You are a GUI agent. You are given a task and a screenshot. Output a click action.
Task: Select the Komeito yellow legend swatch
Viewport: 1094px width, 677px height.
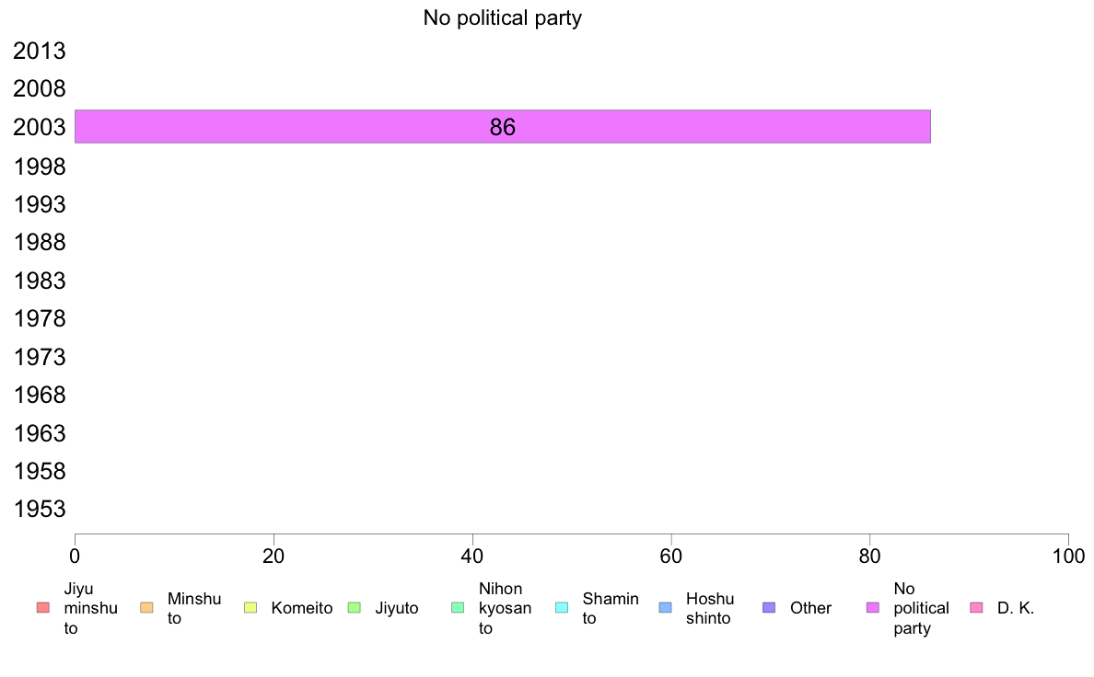[x=250, y=608]
